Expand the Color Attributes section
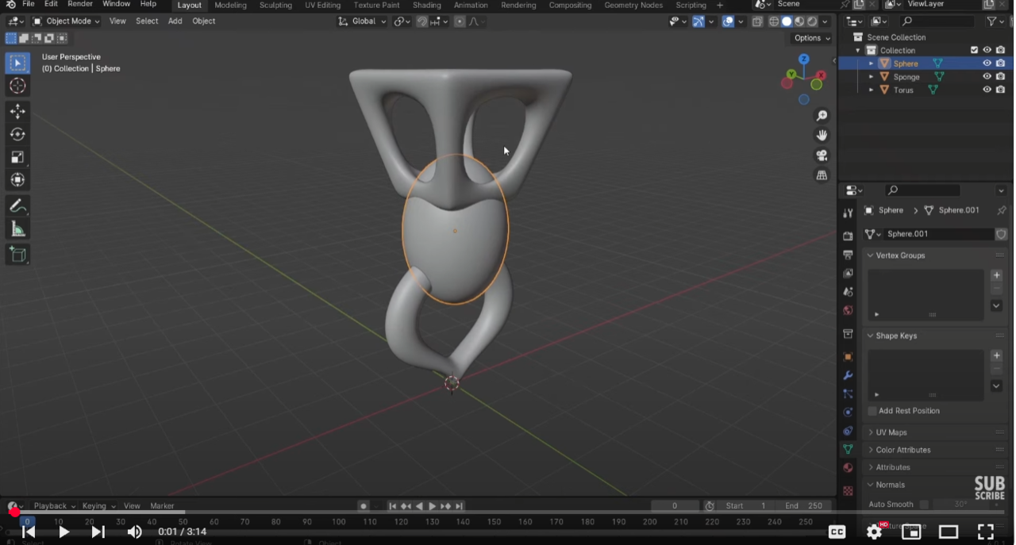The image size is (1016, 545). click(902, 450)
